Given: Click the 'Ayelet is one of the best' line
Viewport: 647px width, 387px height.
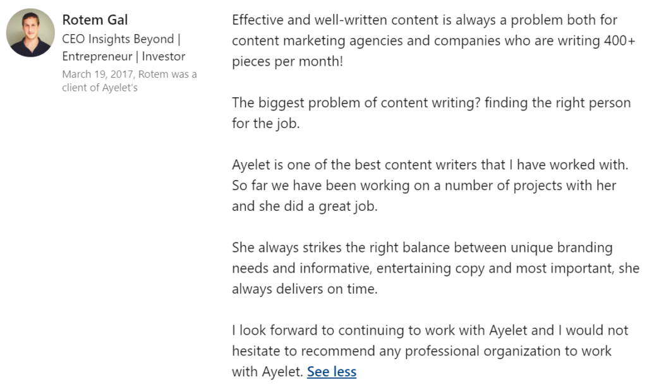Looking at the screenshot, I should click(430, 164).
